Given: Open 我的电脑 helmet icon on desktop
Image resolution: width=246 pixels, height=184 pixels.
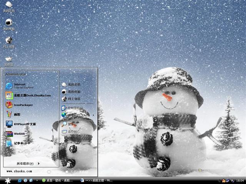Looking at the screenshot, I should 9,24.
